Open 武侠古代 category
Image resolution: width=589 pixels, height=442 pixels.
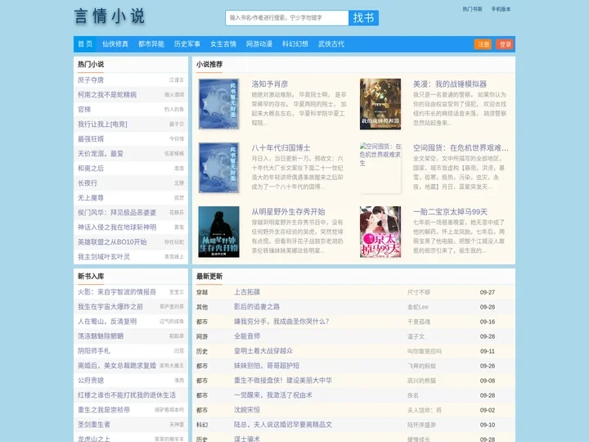click(331, 44)
